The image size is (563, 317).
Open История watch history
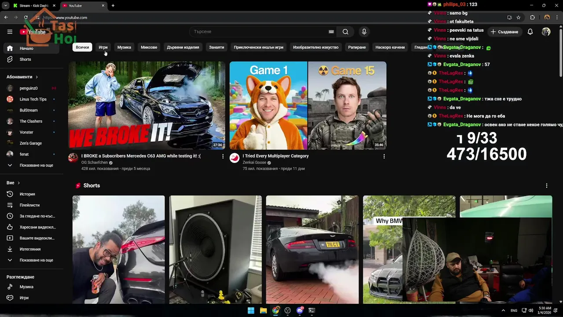[x=31, y=194]
